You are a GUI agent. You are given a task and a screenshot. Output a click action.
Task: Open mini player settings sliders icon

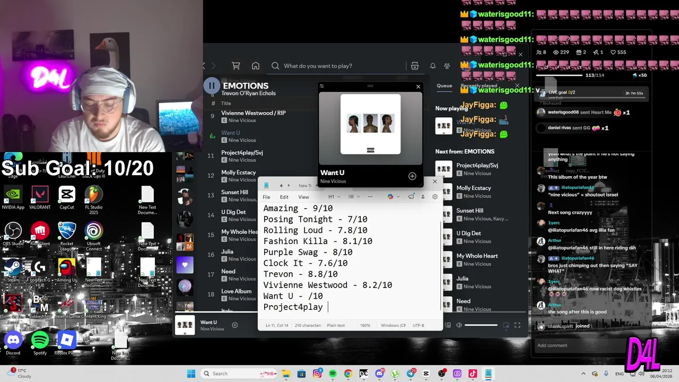[x=322, y=86]
